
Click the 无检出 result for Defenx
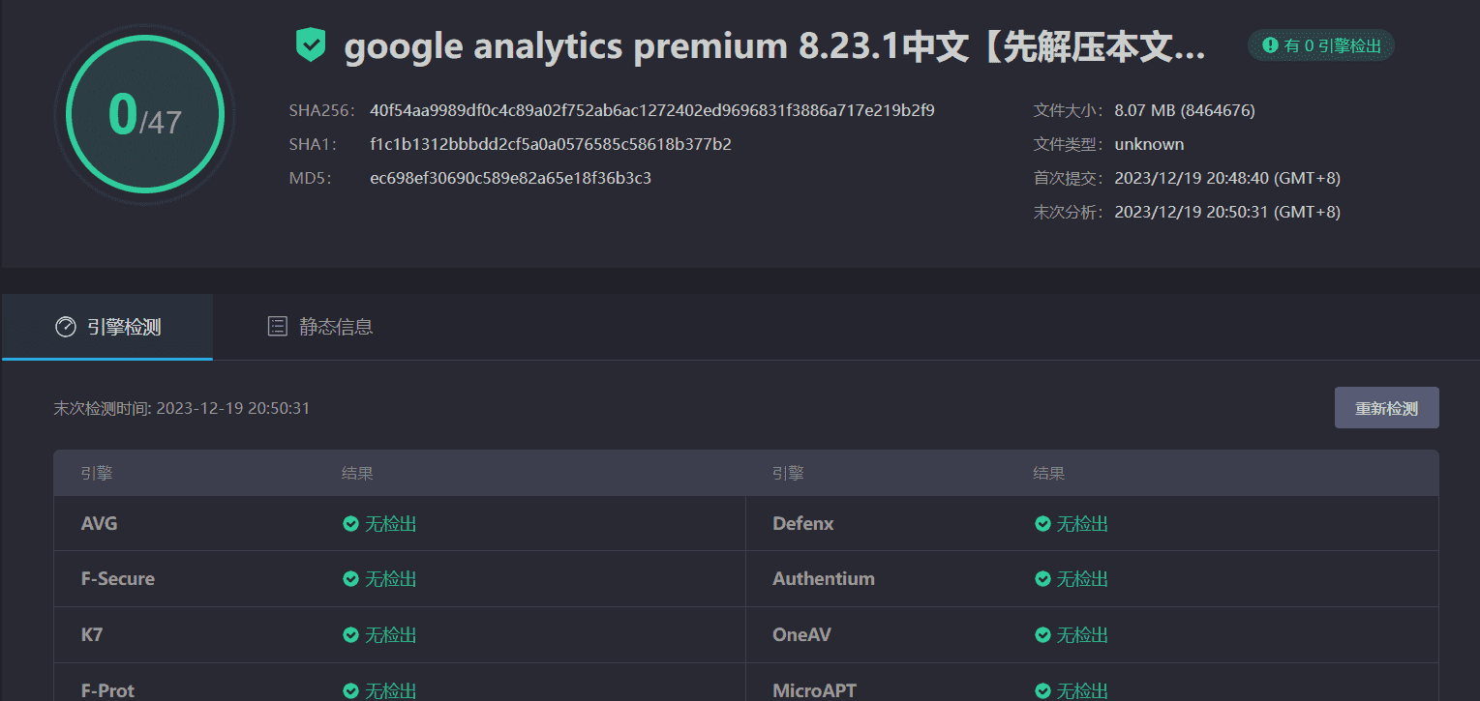(x=1082, y=524)
